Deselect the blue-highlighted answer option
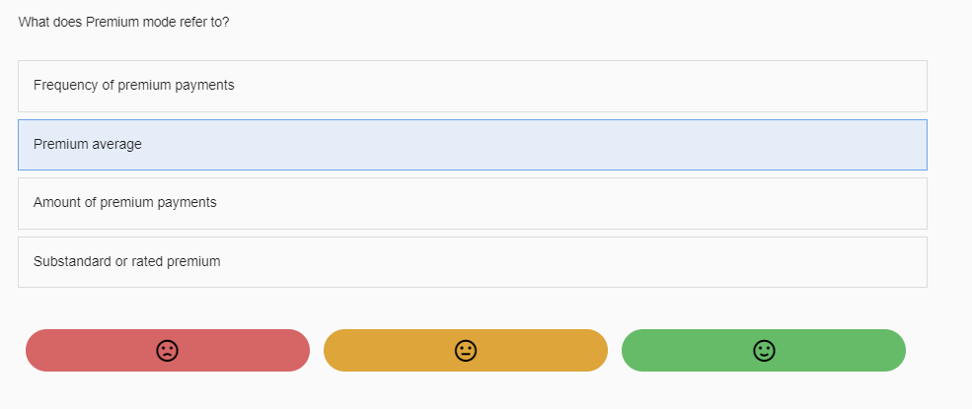The height and width of the screenshot is (409, 972). click(472, 145)
